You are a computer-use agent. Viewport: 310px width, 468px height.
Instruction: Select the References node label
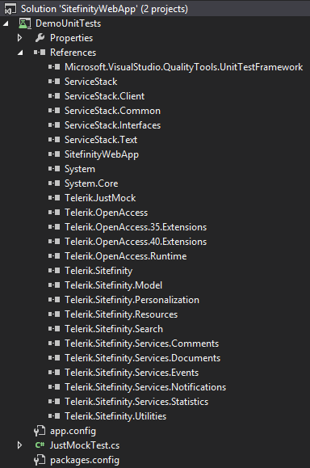(73, 53)
